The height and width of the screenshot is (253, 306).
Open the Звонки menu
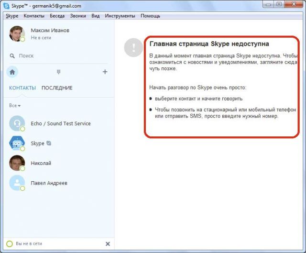pos(78,16)
